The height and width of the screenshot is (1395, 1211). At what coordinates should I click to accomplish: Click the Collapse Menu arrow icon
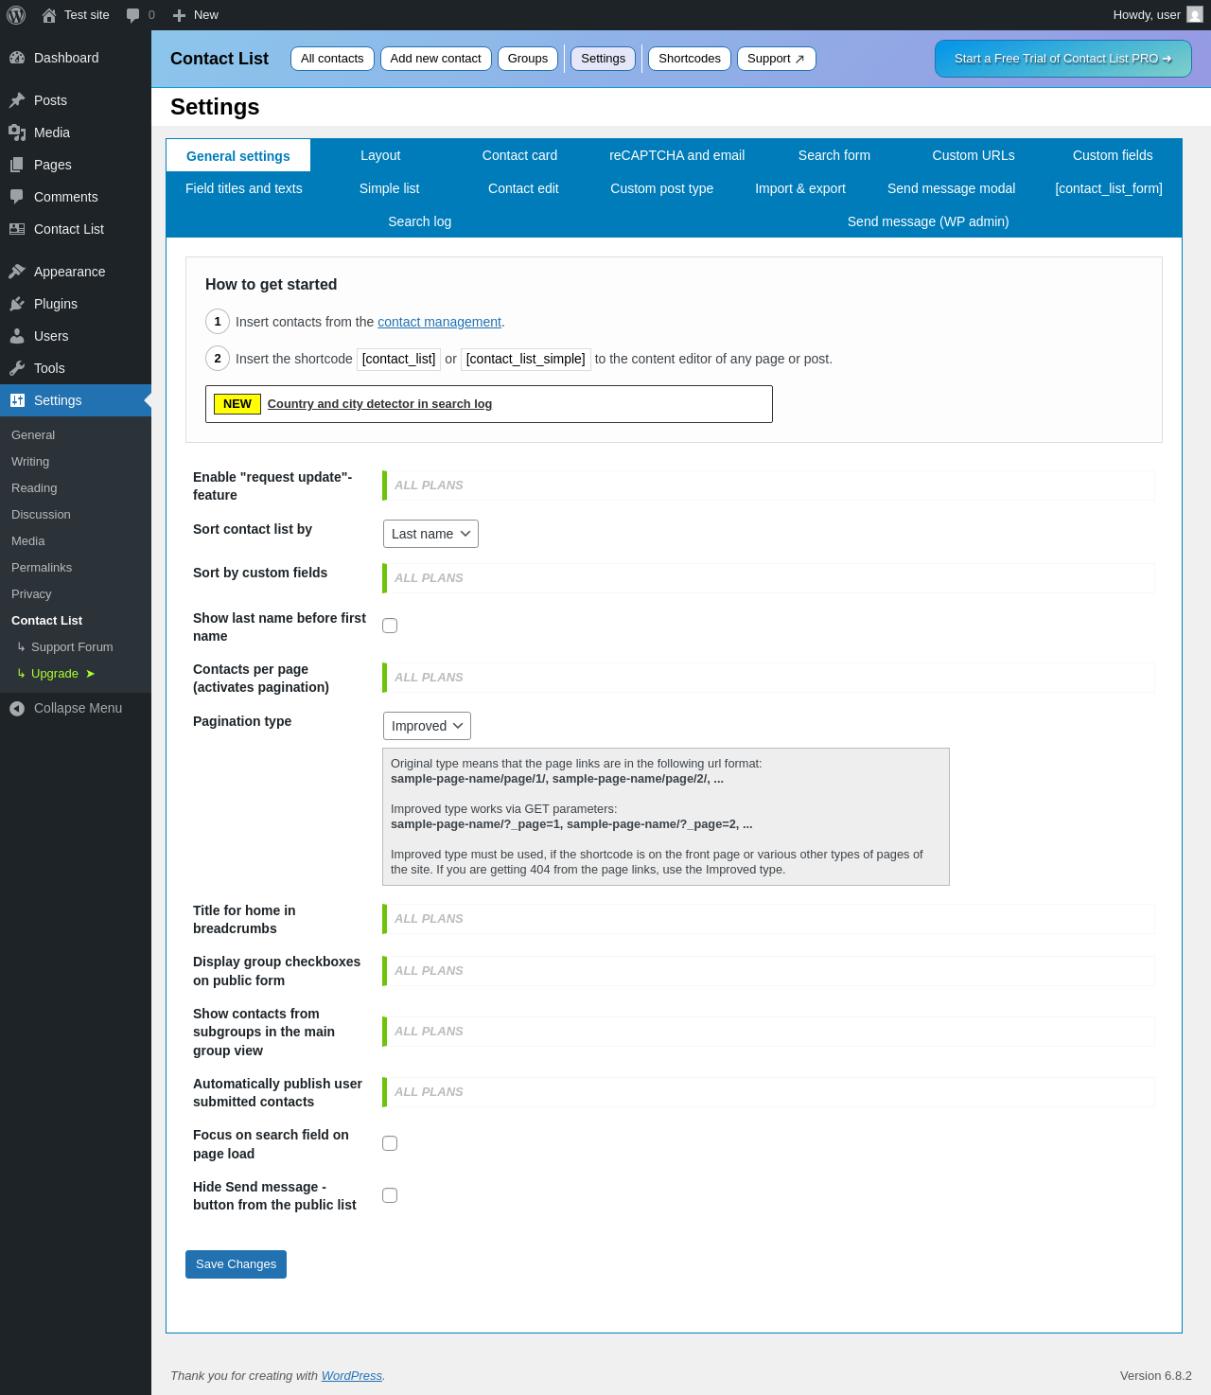tap(17, 708)
